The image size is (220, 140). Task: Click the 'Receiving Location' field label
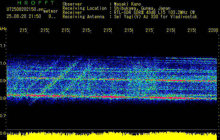click(x=85, y=8)
